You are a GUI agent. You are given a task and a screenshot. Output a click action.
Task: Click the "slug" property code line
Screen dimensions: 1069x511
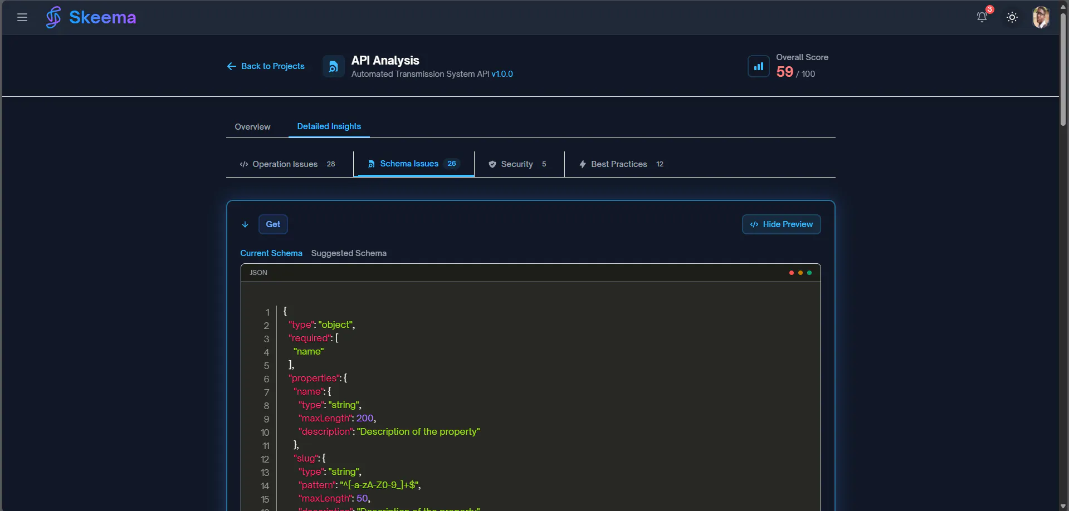click(309, 458)
